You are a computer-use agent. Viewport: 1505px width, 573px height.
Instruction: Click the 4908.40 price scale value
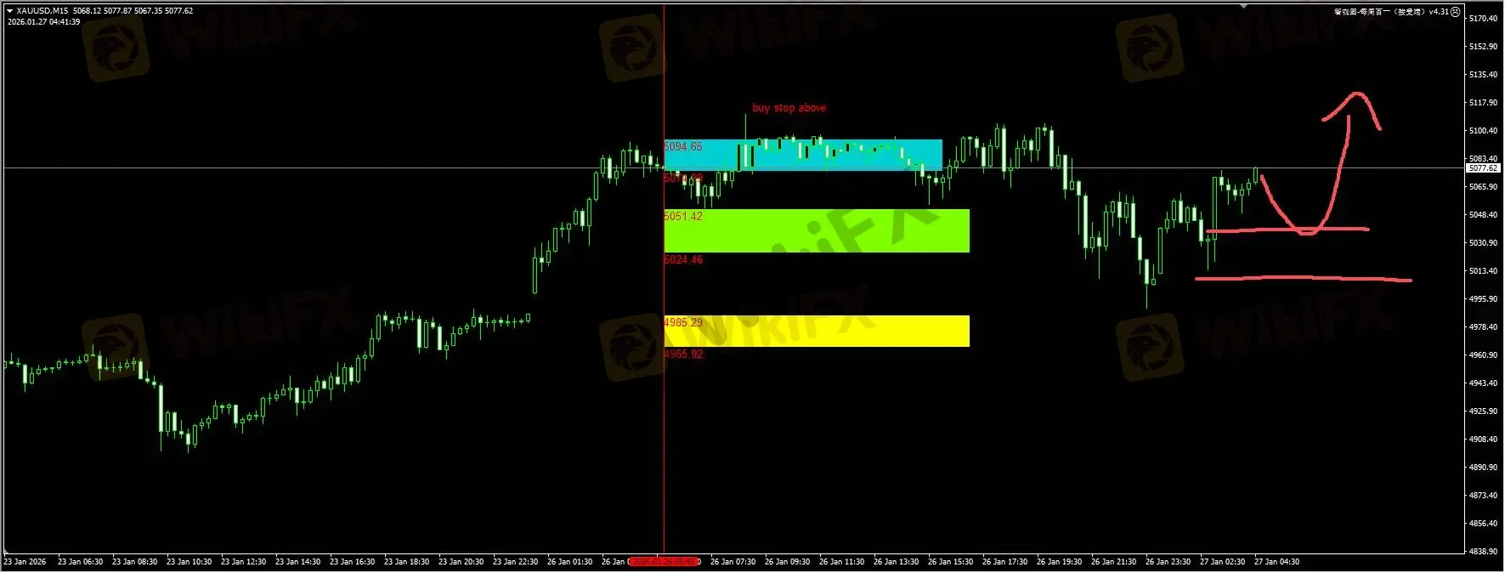tap(1483, 440)
